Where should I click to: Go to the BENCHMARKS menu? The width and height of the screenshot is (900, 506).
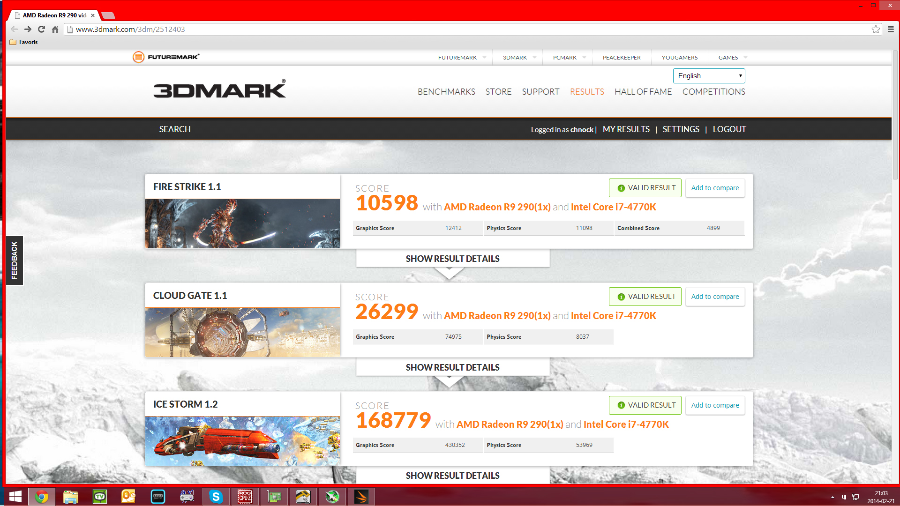coord(446,92)
